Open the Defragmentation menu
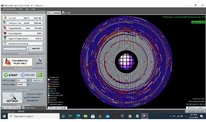This screenshot has height=122, width=206. pyautogui.click(x=10, y=9)
